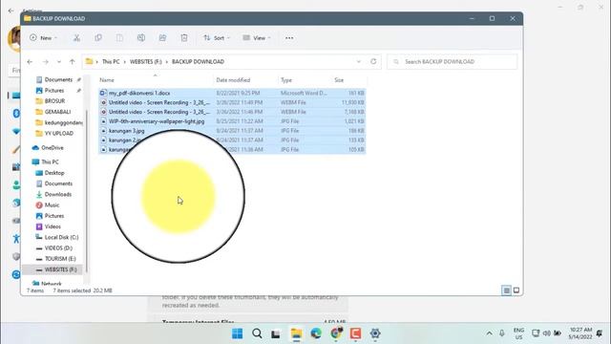Open Windows Start menu

click(238, 333)
